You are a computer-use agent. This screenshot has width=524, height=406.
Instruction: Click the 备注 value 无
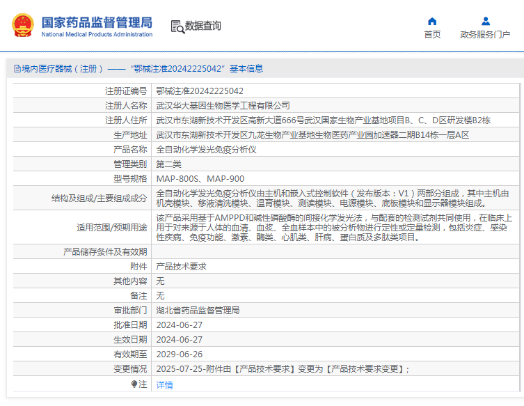pyautogui.click(x=161, y=296)
